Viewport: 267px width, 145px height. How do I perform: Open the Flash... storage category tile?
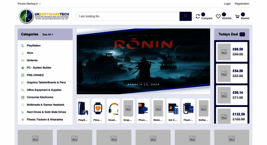click(x=188, y=111)
